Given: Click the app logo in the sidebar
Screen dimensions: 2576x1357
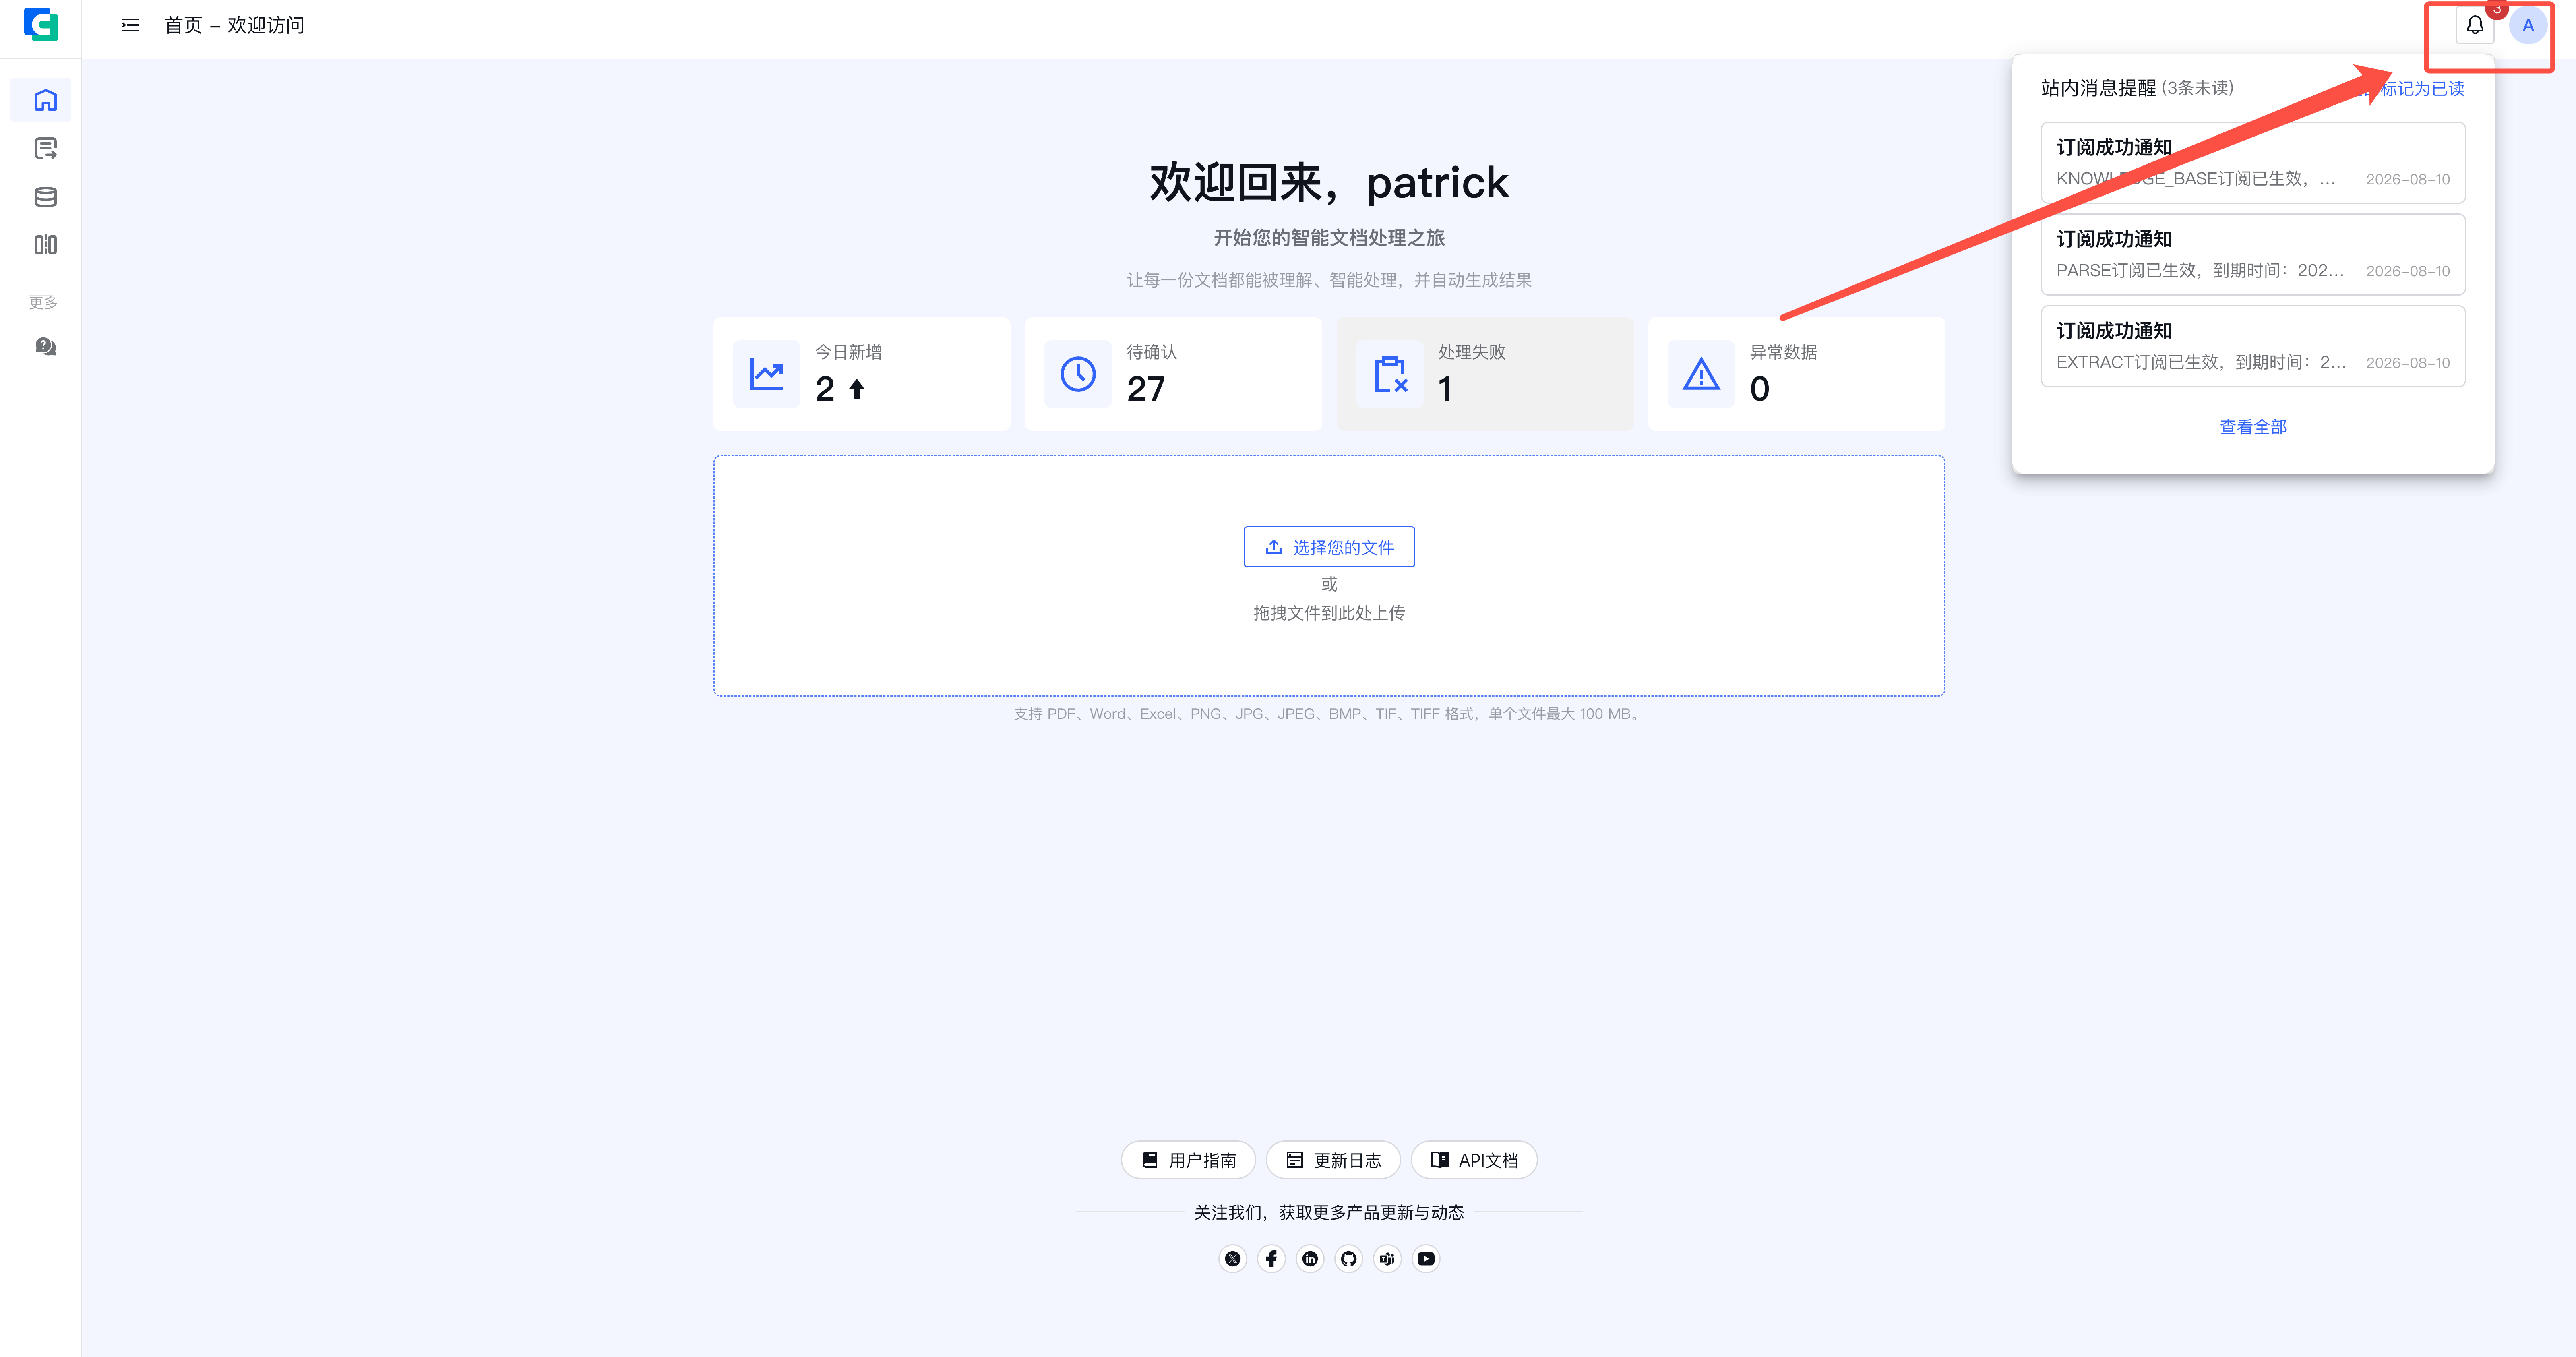Looking at the screenshot, I should pyautogui.click(x=41, y=24).
